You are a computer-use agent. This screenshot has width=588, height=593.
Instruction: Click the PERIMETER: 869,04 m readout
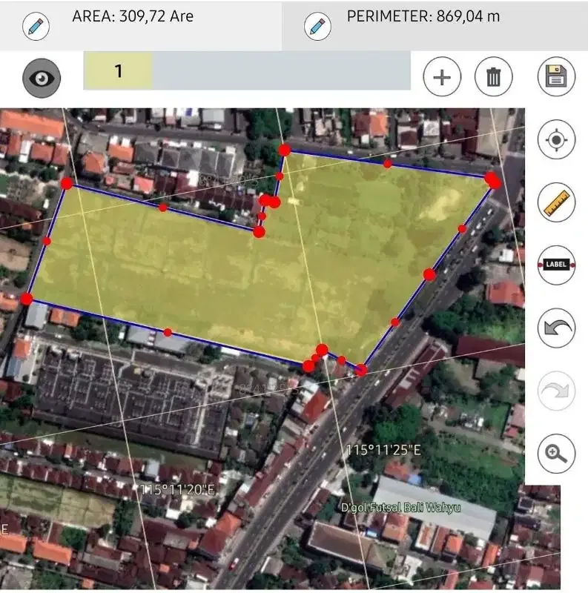click(x=423, y=16)
